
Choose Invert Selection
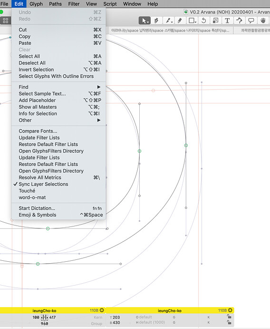(58, 70)
